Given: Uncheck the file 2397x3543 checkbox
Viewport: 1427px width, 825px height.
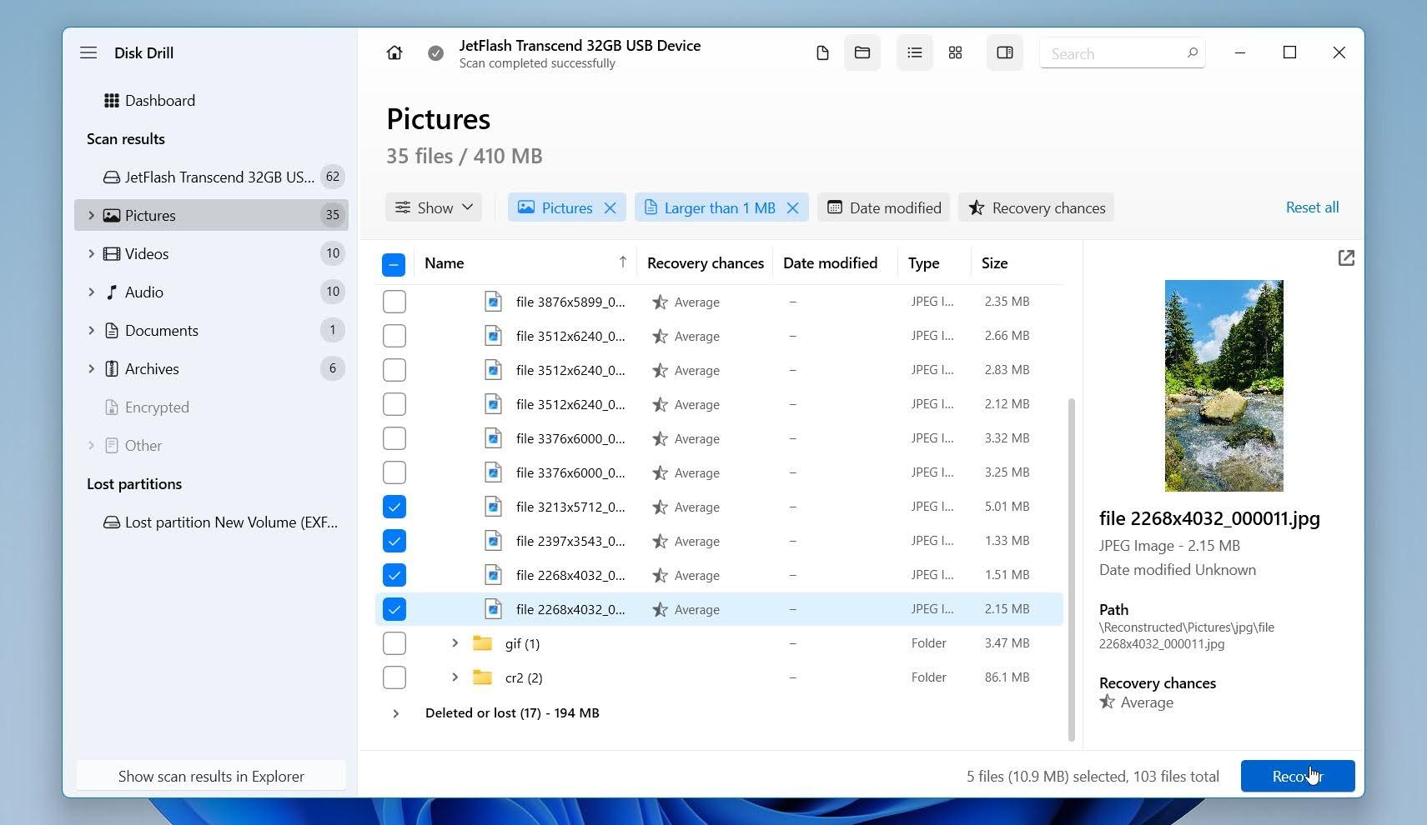Looking at the screenshot, I should 394,541.
